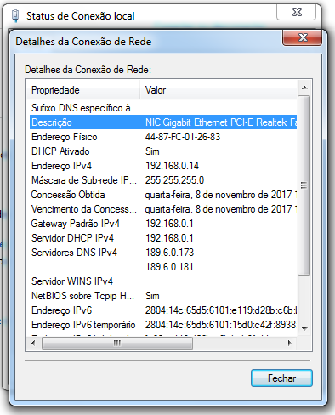Click the DNS value 189.6.0.173
The image size is (335, 415).
pyautogui.click(x=169, y=253)
